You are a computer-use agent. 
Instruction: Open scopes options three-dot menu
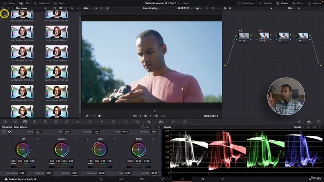320,127
